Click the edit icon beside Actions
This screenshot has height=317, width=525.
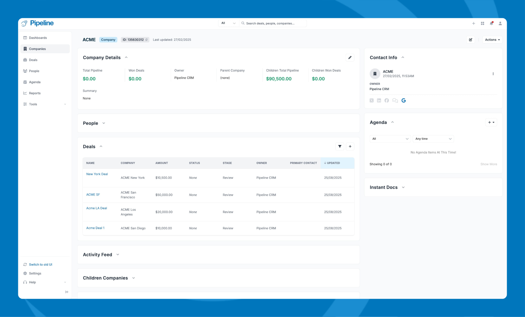pyautogui.click(x=471, y=40)
